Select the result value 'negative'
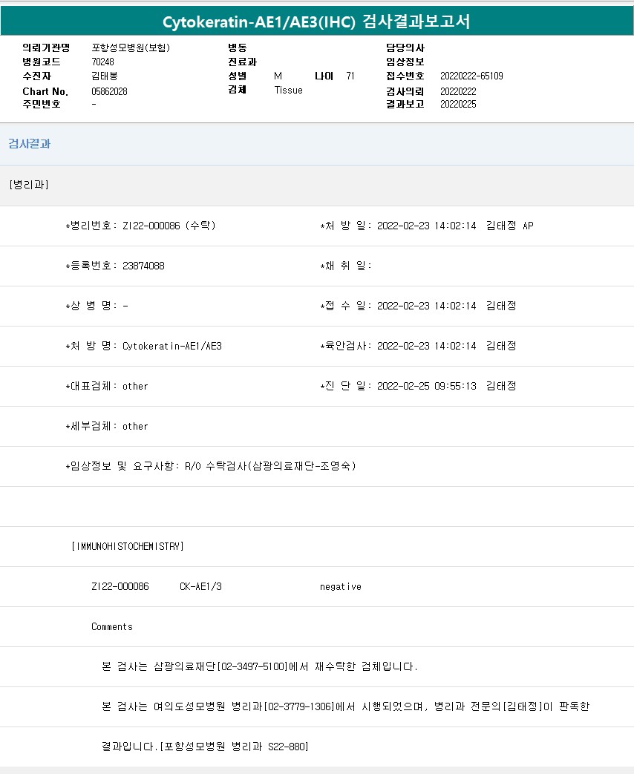The image size is (634, 774). (341, 586)
